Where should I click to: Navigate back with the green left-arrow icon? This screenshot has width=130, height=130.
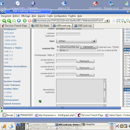pos(9,20)
